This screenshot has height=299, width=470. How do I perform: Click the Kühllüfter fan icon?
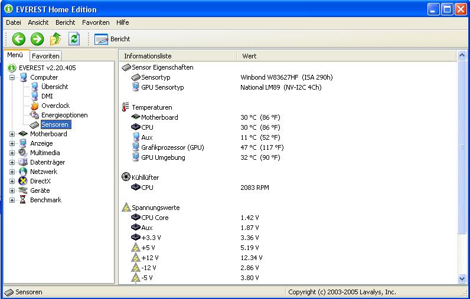pos(126,177)
